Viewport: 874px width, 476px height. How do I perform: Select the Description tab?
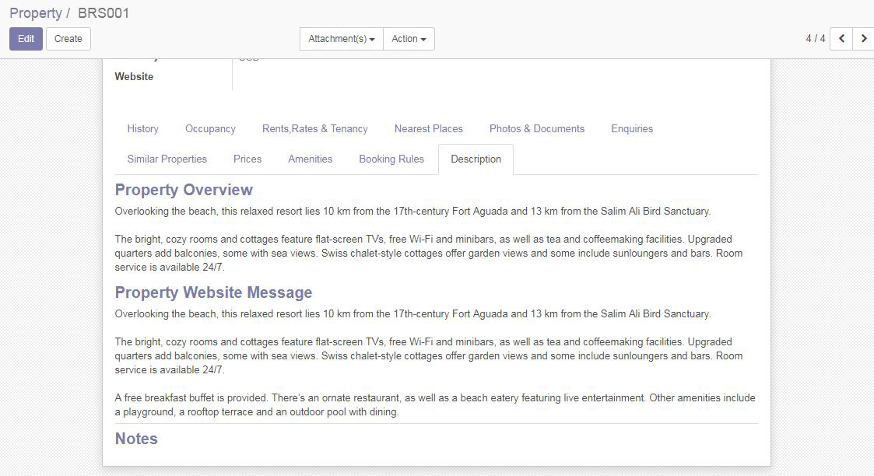(x=476, y=159)
